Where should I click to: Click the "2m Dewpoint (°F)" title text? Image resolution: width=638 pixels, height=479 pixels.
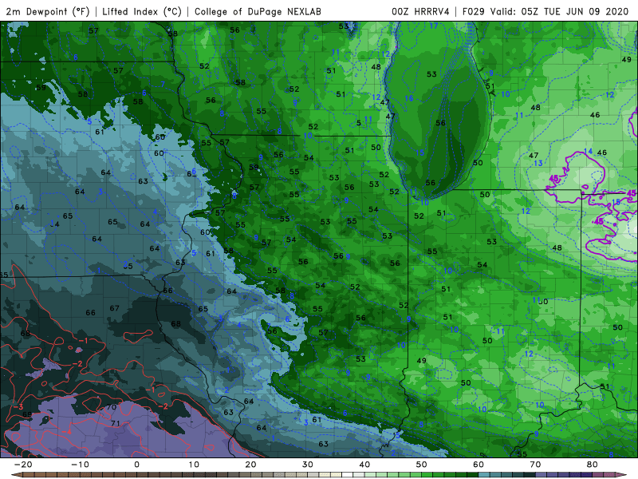coord(48,12)
